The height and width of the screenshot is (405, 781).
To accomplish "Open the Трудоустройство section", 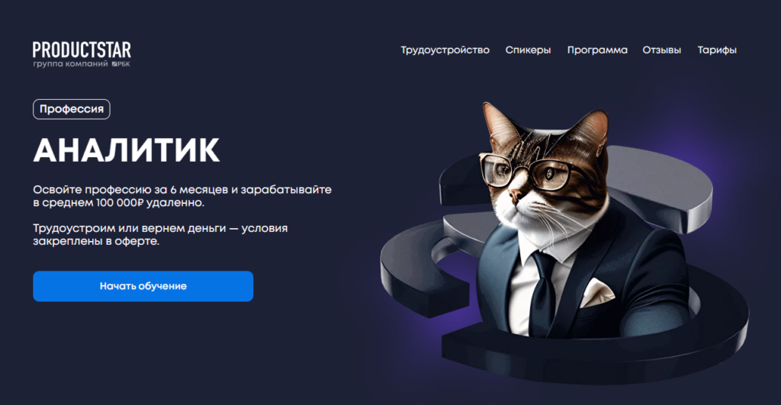I will tap(445, 50).
